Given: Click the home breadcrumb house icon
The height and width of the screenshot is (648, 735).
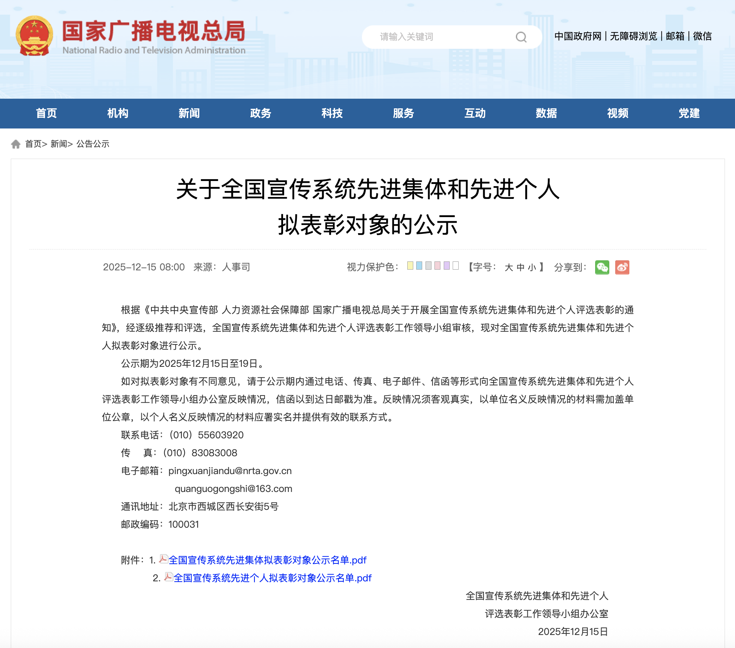Looking at the screenshot, I should pos(16,144).
